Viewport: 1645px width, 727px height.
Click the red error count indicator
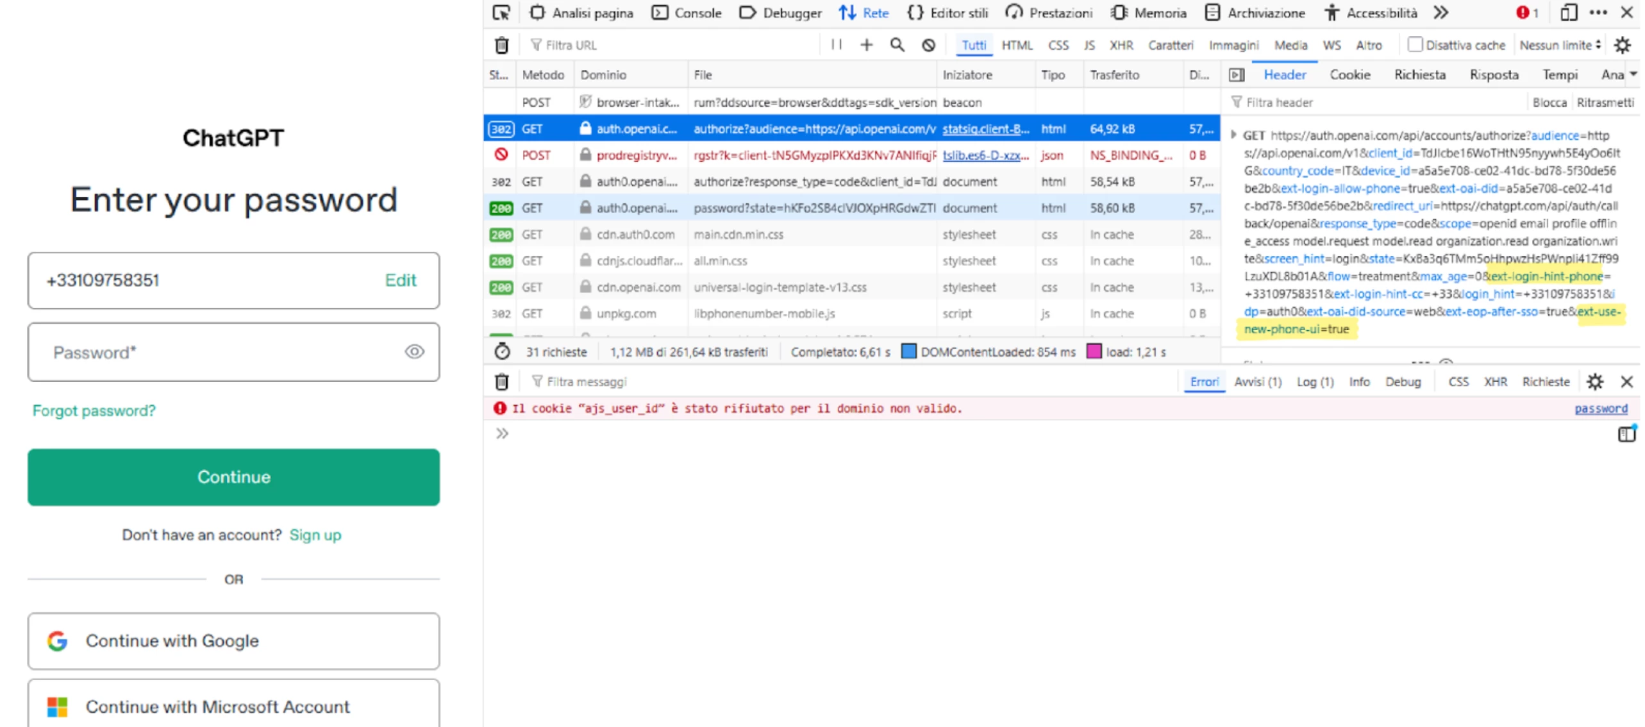click(1527, 13)
